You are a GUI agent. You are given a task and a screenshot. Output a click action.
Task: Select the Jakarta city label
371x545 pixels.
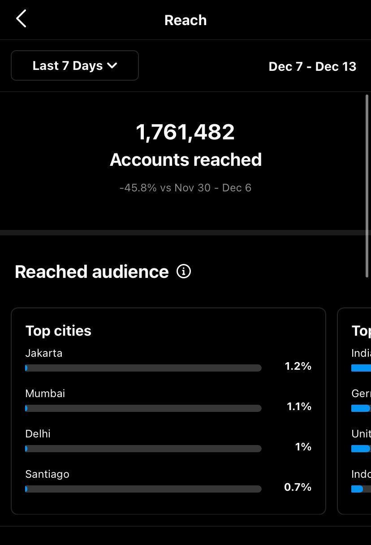(44, 353)
